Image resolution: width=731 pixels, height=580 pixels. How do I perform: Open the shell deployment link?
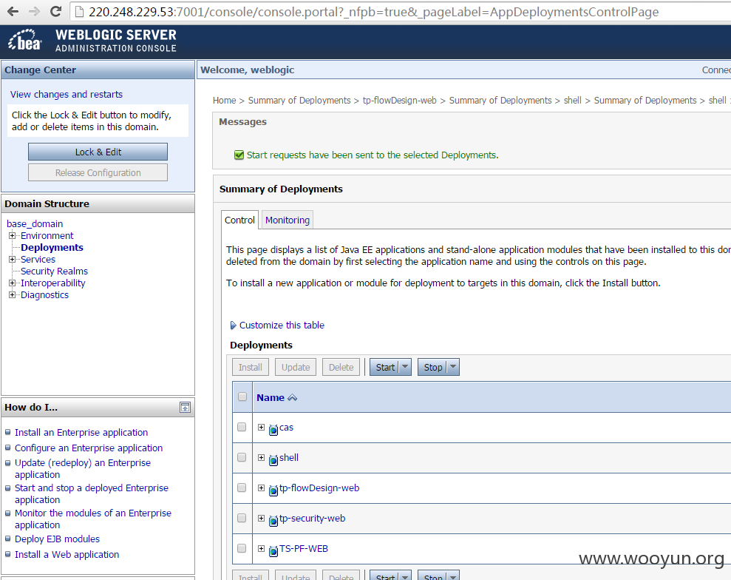(x=288, y=457)
